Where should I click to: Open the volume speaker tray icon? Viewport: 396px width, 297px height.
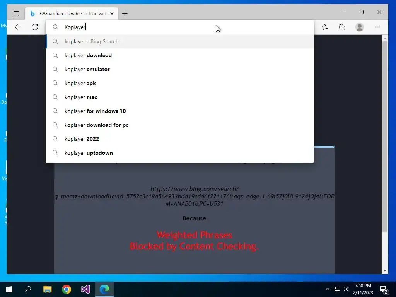(x=346, y=289)
